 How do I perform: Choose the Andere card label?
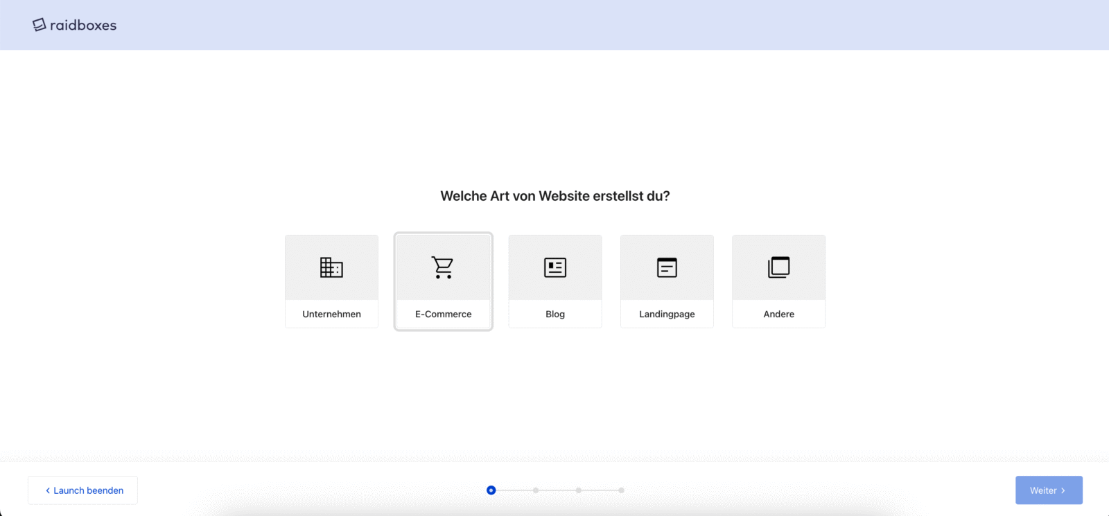[x=778, y=314]
